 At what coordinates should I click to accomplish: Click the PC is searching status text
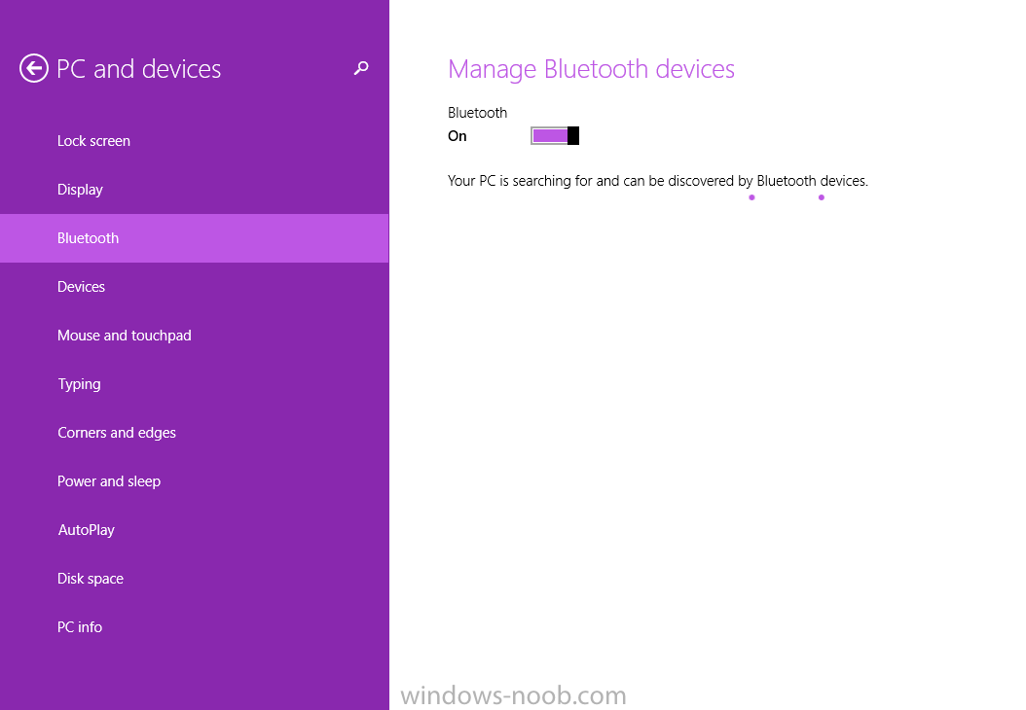[x=657, y=181]
